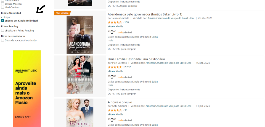
Task: Expand rating popover next to 100 reviews
Action: coord(123,22)
